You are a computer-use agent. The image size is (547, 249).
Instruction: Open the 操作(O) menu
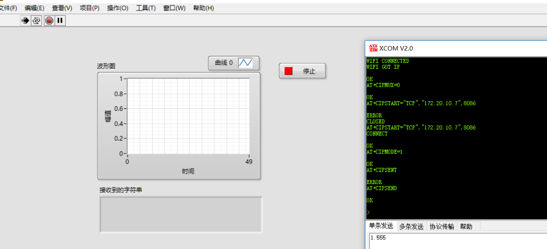tap(117, 8)
